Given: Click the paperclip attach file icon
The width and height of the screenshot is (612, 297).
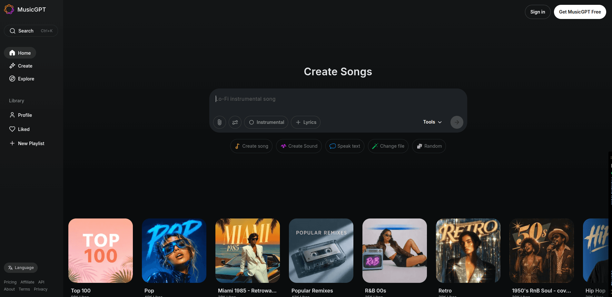Looking at the screenshot, I should tap(220, 122).
